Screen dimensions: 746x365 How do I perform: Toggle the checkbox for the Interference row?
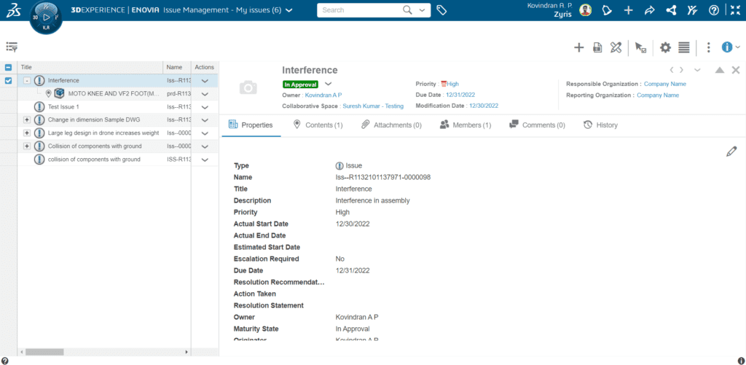coord(9,80)
